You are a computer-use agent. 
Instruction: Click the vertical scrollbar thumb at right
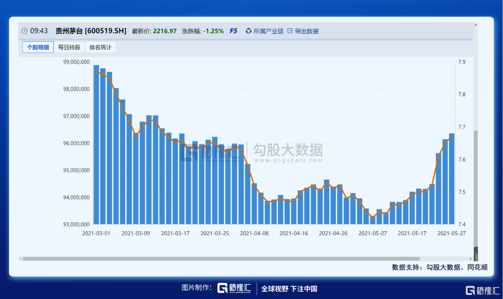pyautogui.click(x=476, y=195)
